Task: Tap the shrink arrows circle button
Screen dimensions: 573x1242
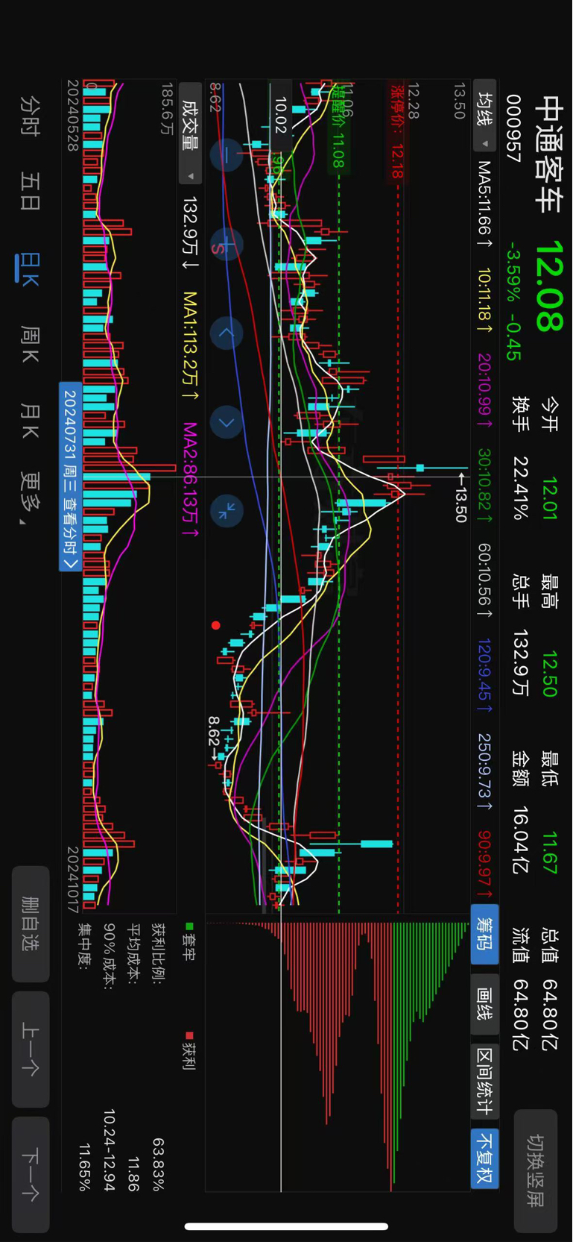Action: [227, 511]
